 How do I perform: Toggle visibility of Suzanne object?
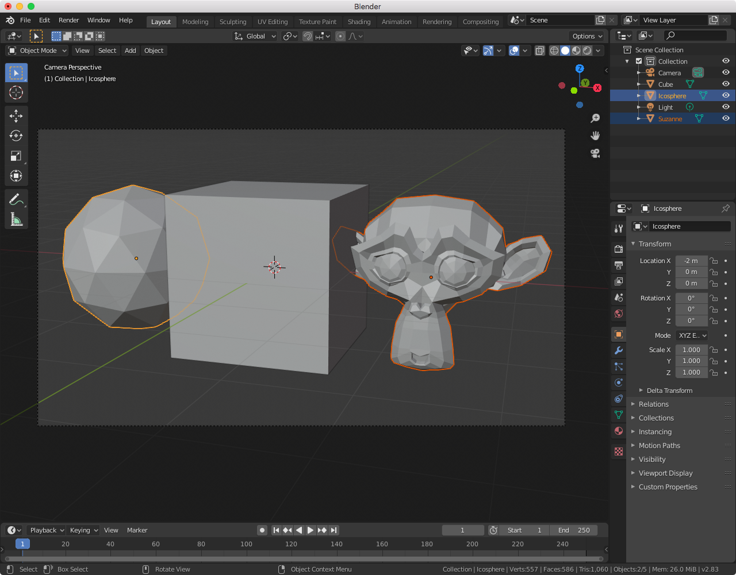726,118
